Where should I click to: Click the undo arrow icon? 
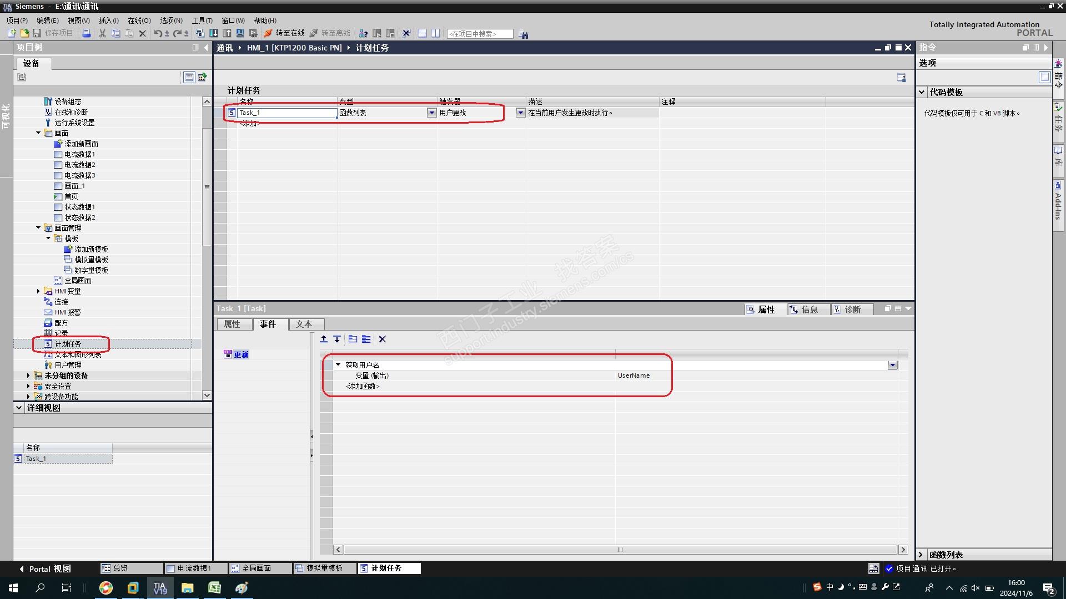(158, 33)
